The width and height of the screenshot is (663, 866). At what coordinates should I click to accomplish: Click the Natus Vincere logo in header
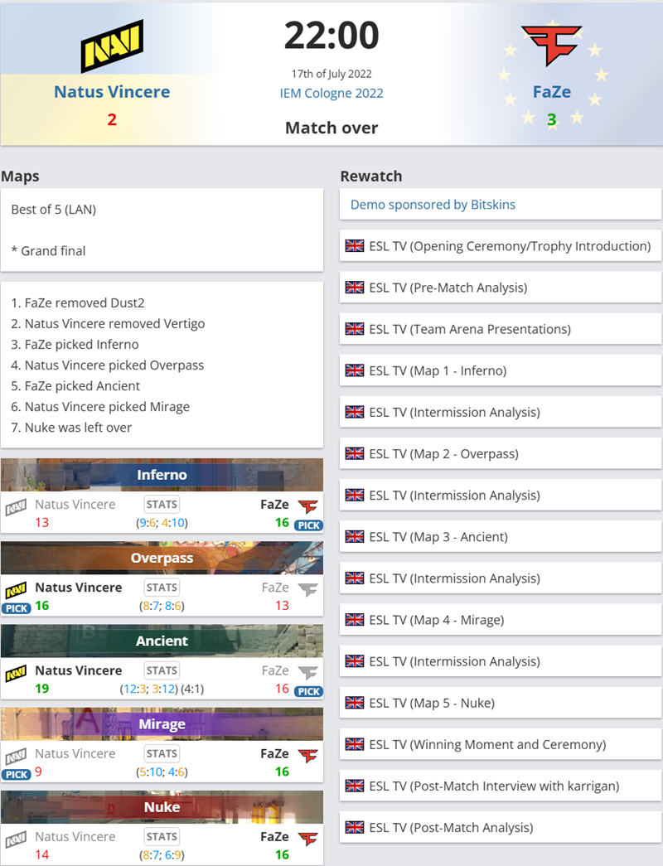tap(112, 46)
